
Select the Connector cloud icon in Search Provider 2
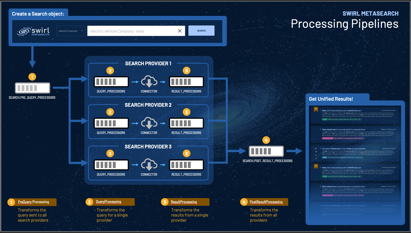tap(149, 123)
